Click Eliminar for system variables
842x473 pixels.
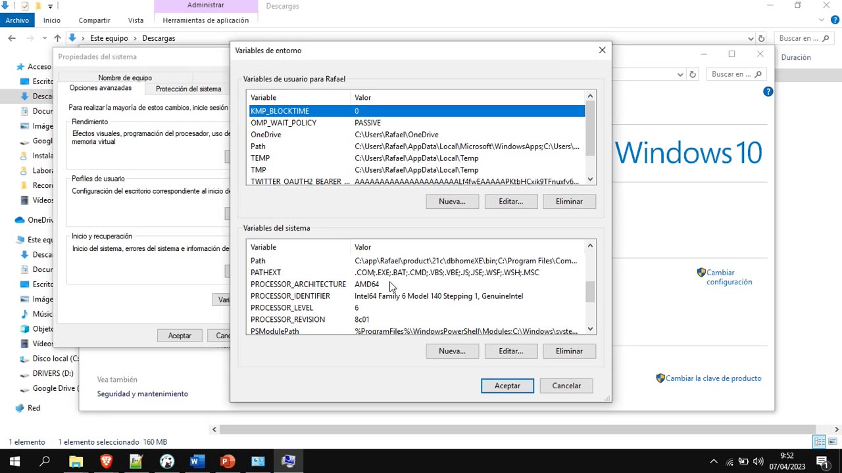tap(569, 351)
